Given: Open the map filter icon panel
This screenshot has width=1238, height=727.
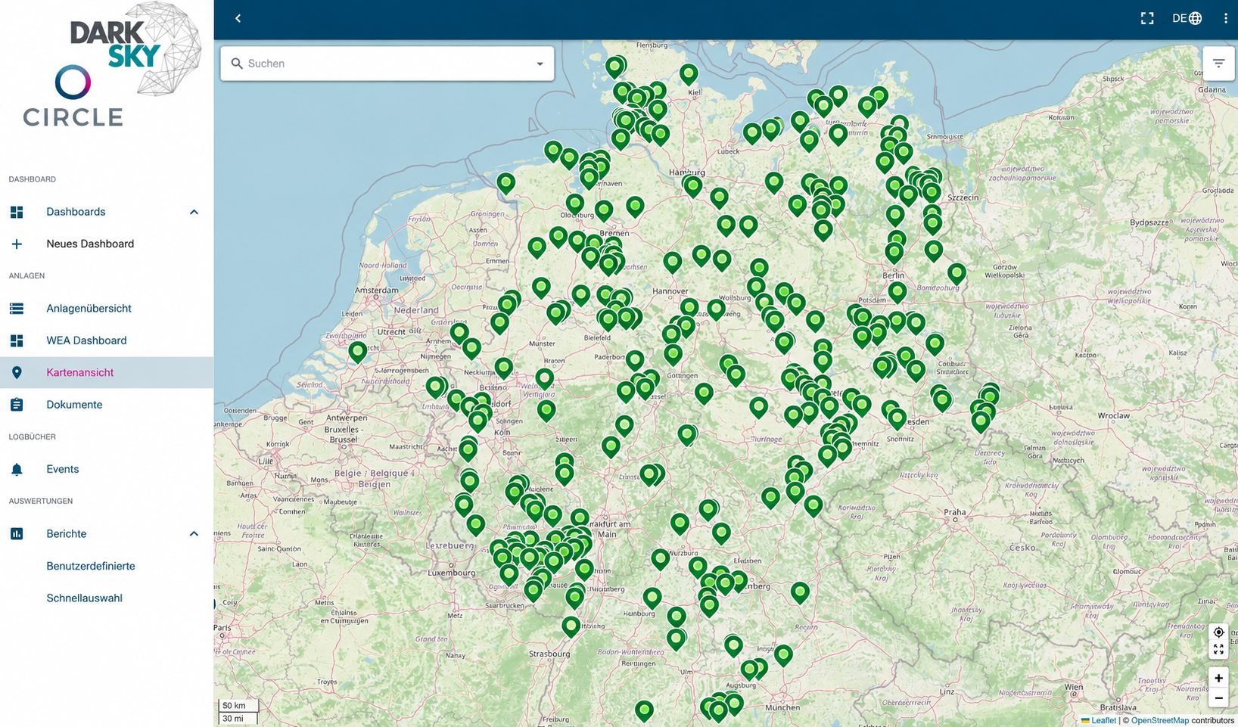Looking at the screenshot, I should click(x=1218, y=64).
